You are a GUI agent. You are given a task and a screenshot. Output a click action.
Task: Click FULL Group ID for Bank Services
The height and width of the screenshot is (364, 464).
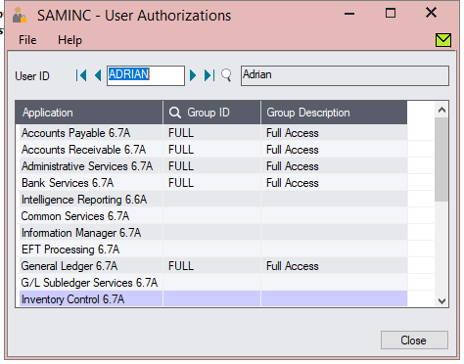181,183
